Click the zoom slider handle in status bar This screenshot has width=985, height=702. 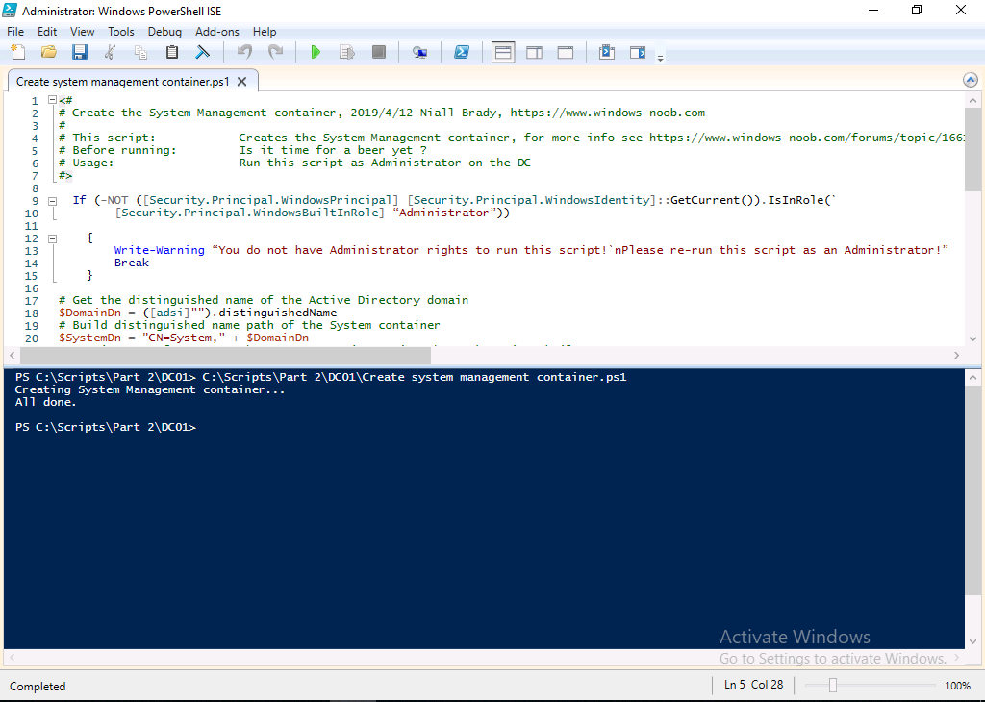[833, 685]
